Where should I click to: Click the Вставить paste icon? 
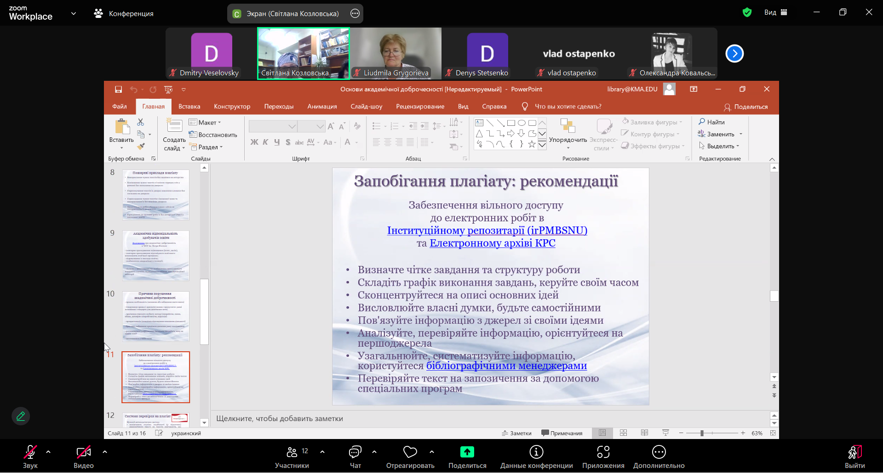[122, 127]
